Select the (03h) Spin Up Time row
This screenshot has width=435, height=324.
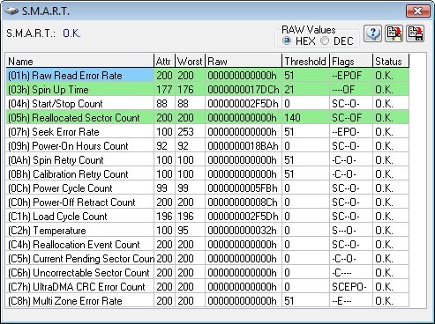pos(207,90)
